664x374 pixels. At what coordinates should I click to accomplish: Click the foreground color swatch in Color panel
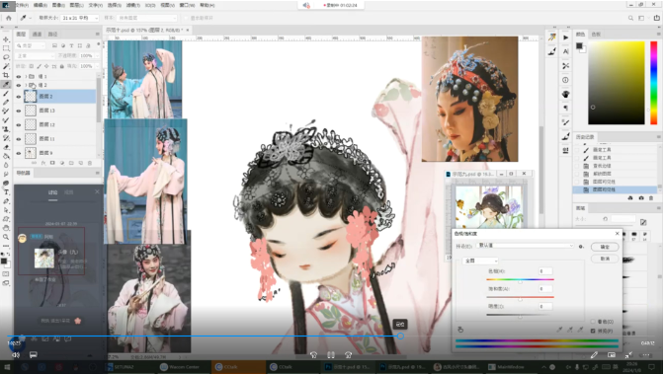[x=579, y=45]
